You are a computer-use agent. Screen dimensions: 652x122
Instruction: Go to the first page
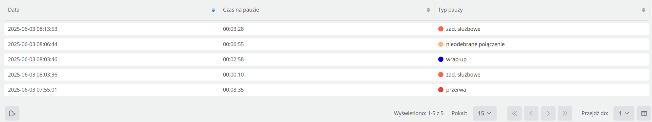coord(514,113)
